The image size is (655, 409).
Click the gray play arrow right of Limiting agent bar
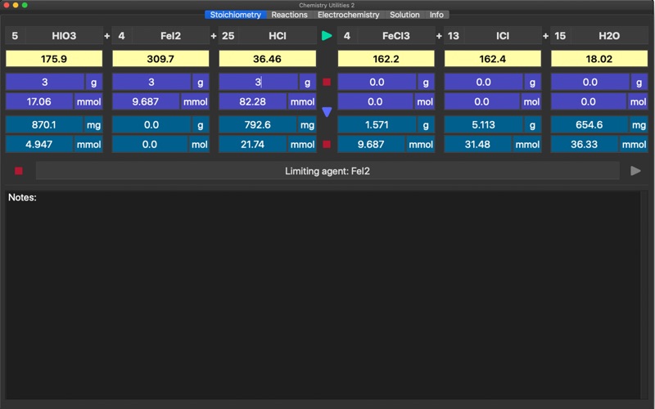pos(635,171)
